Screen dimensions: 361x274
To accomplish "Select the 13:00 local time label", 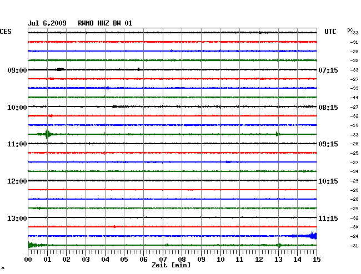I will click(x=17, y=218).
